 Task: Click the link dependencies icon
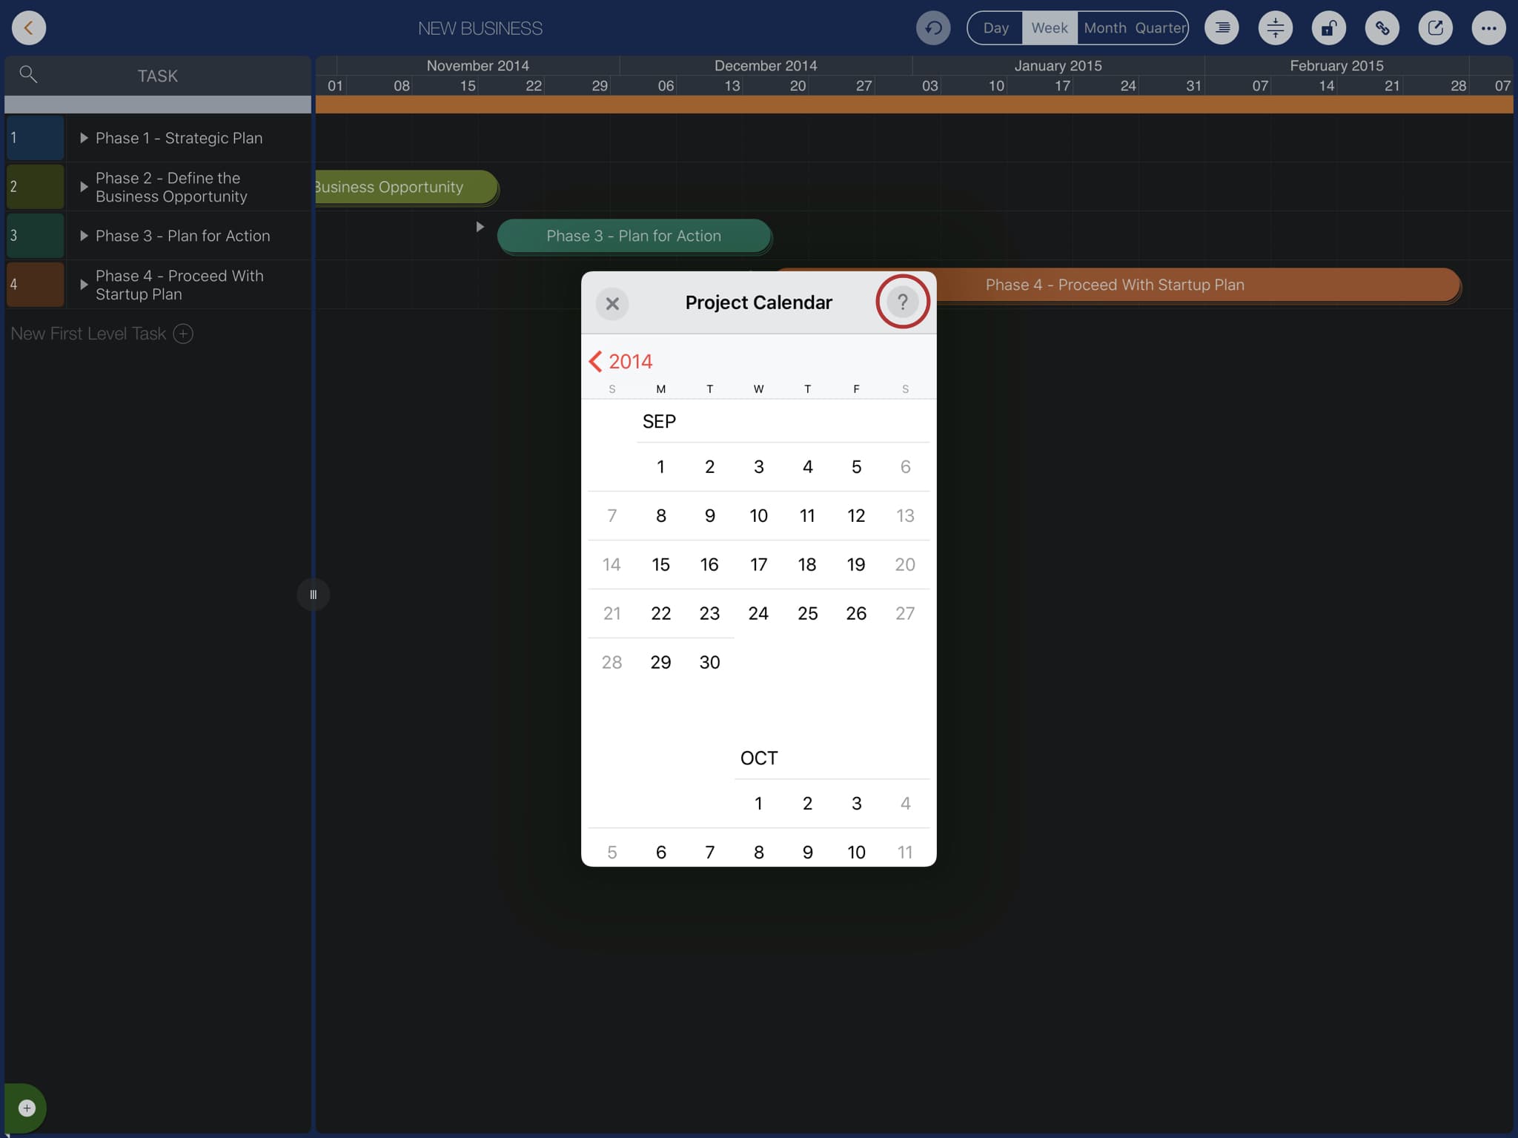(x=1382, y=28)
